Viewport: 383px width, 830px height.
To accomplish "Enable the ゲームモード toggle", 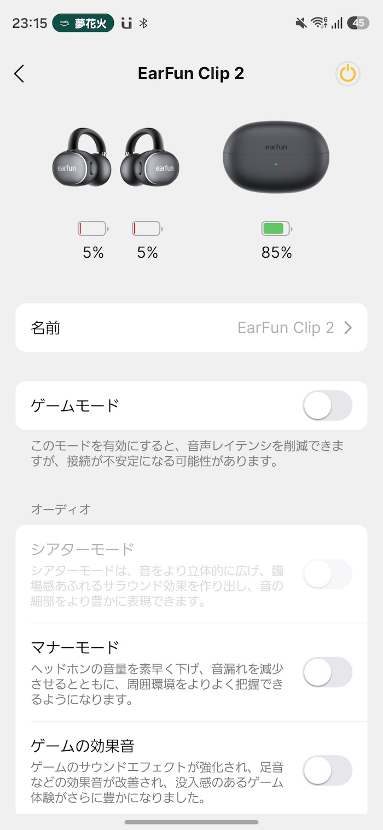I will click(327, 405).
